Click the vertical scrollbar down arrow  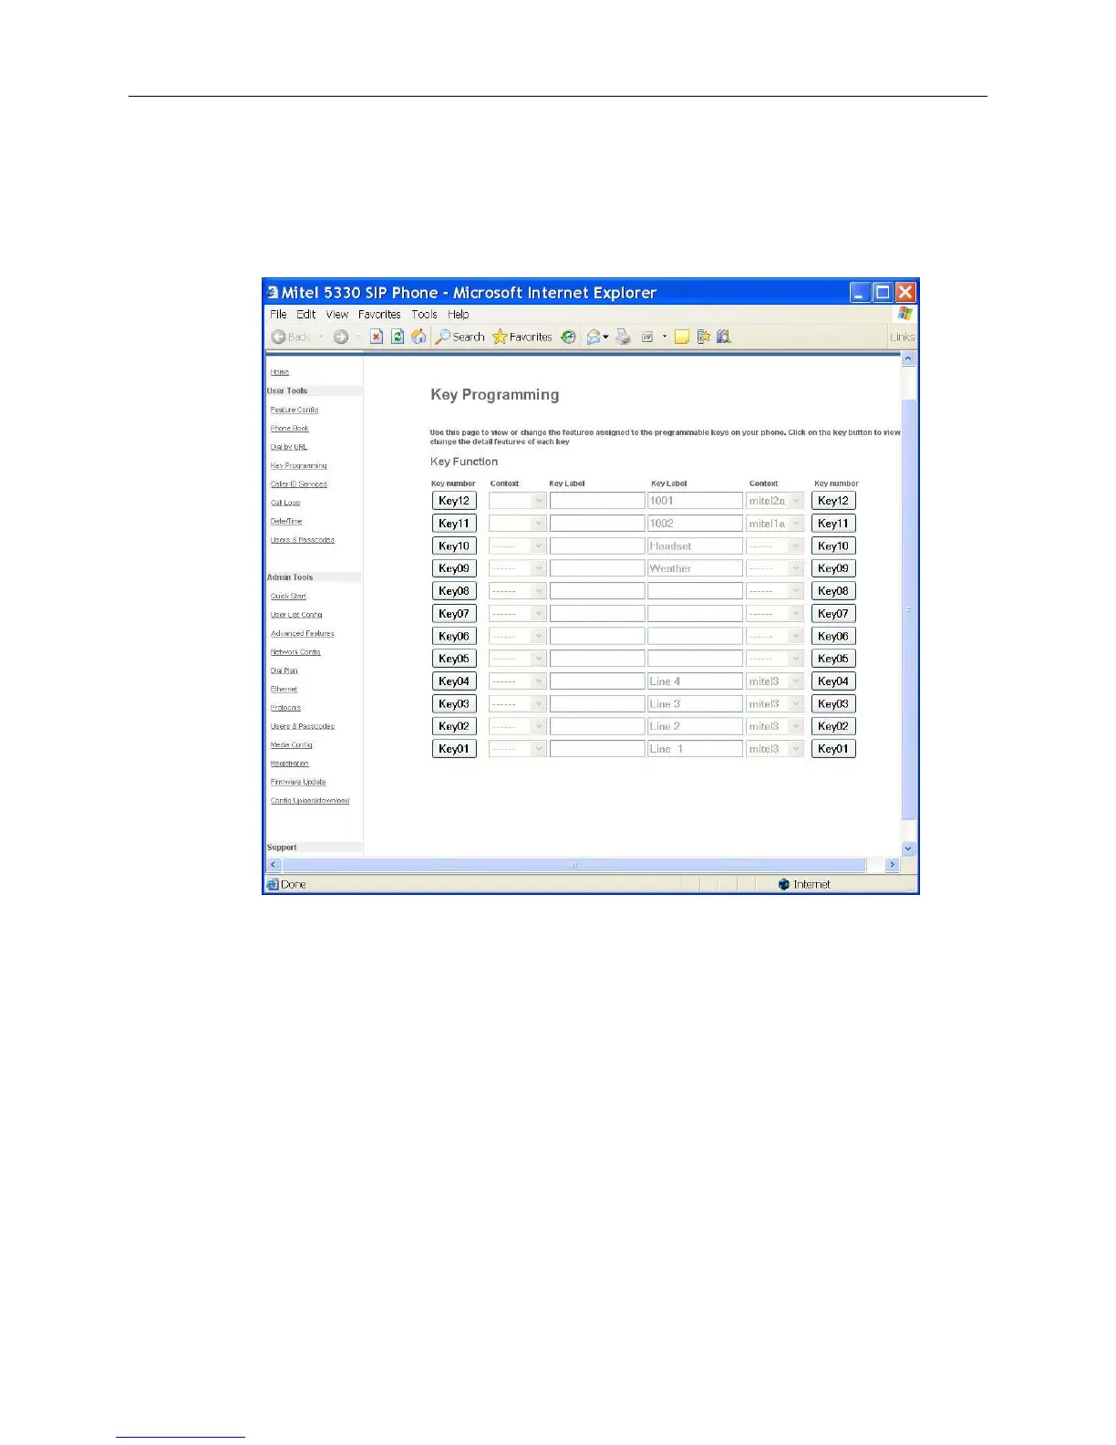(x=908, y=848)
